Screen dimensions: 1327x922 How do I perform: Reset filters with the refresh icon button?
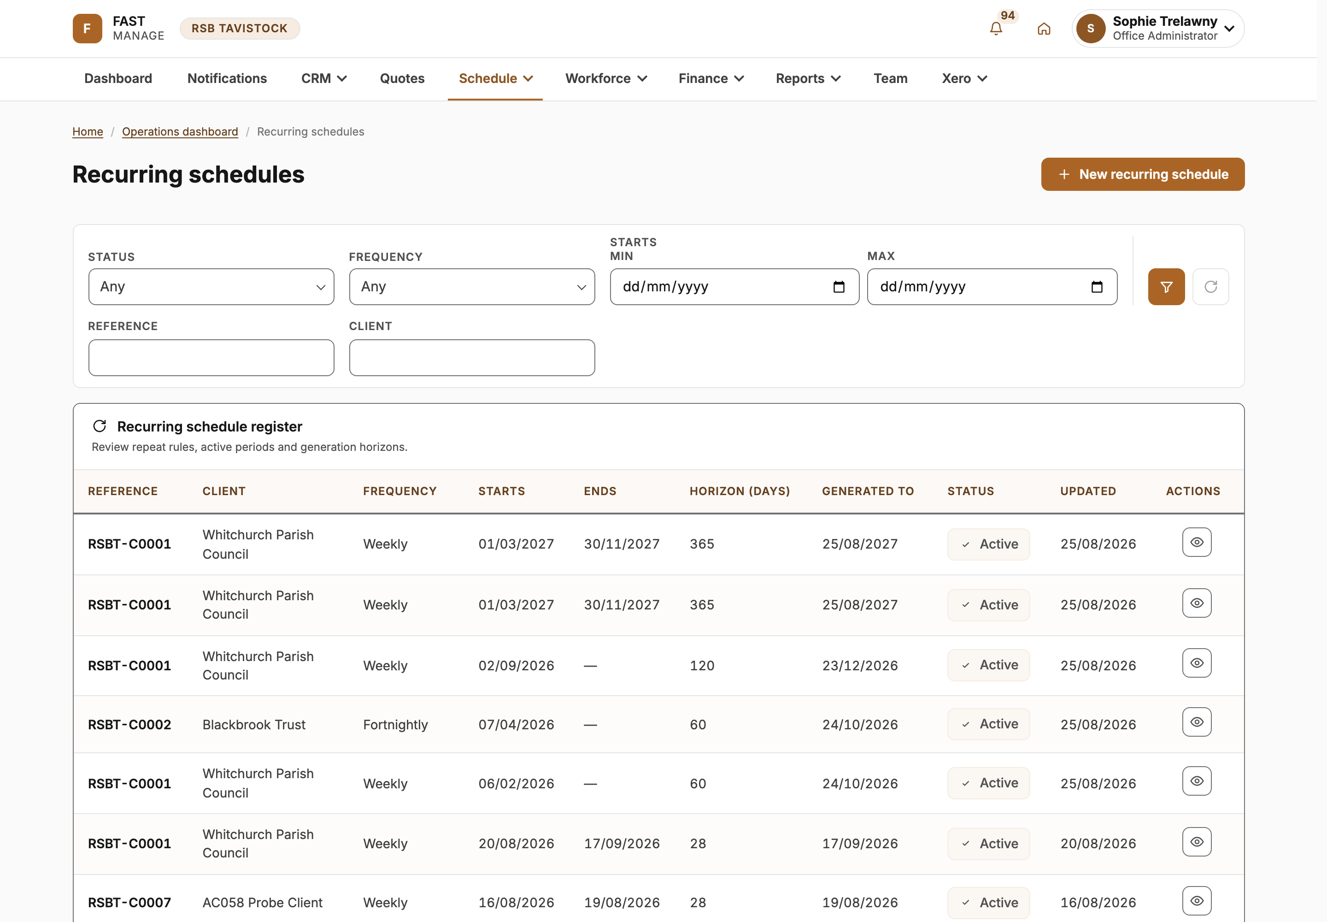click(1210, 287)
